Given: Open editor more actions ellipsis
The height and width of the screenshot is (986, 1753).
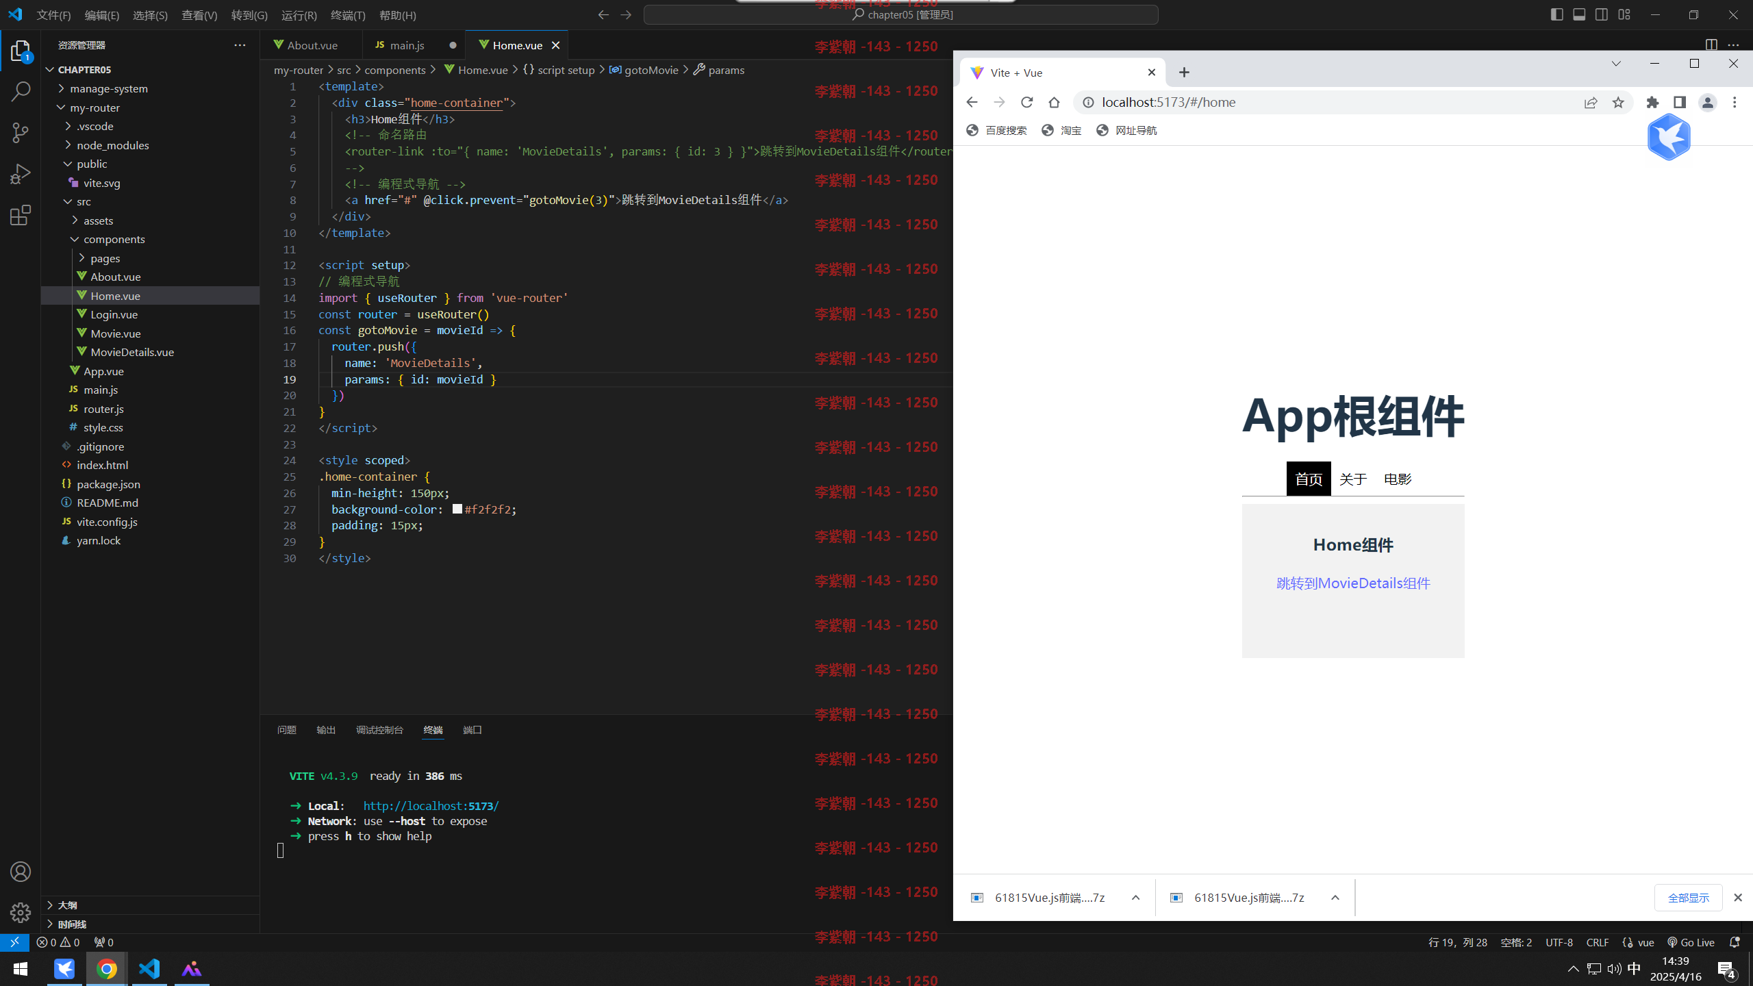Looking at the screenshot, I should [1733, 45].
